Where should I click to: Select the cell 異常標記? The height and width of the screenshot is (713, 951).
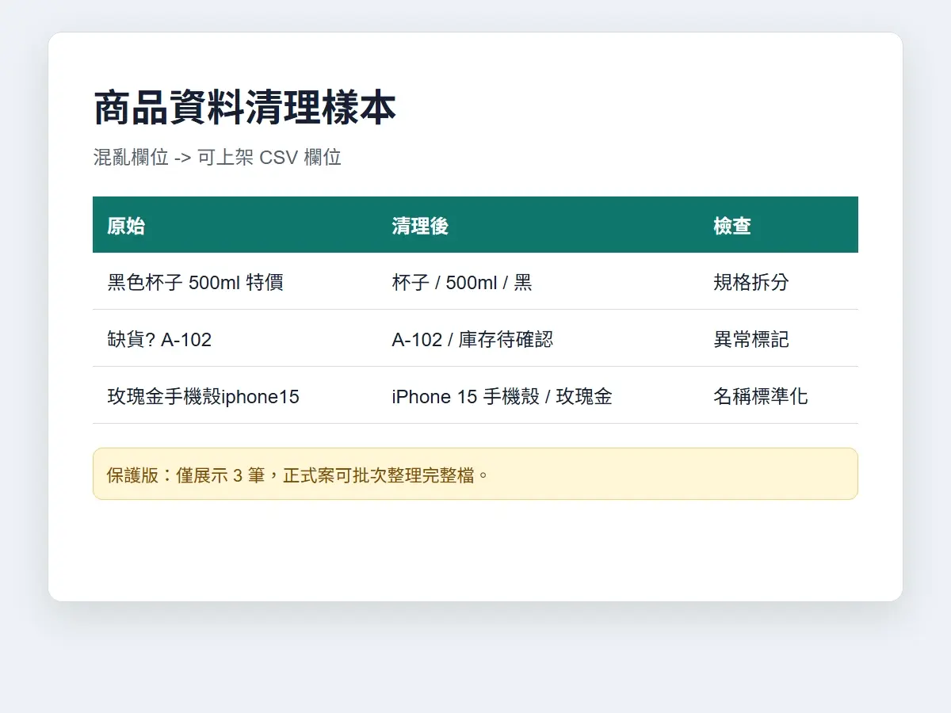pos(778,338)
